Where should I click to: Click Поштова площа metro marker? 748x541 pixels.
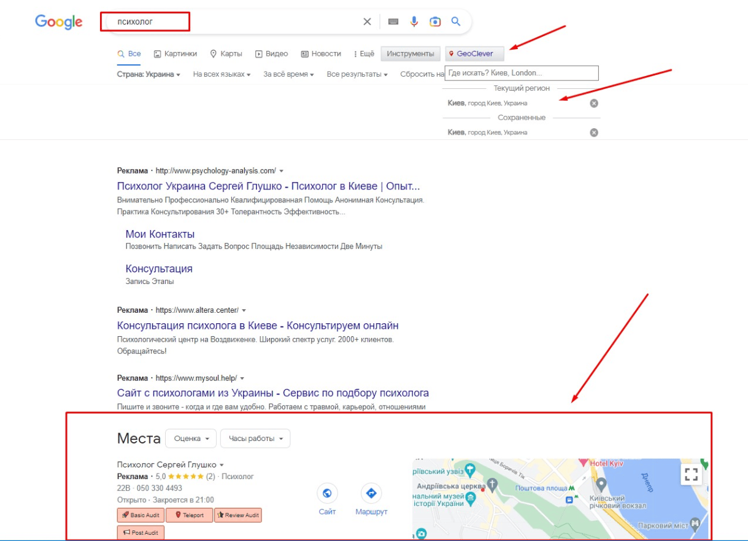tap(571, 488)
